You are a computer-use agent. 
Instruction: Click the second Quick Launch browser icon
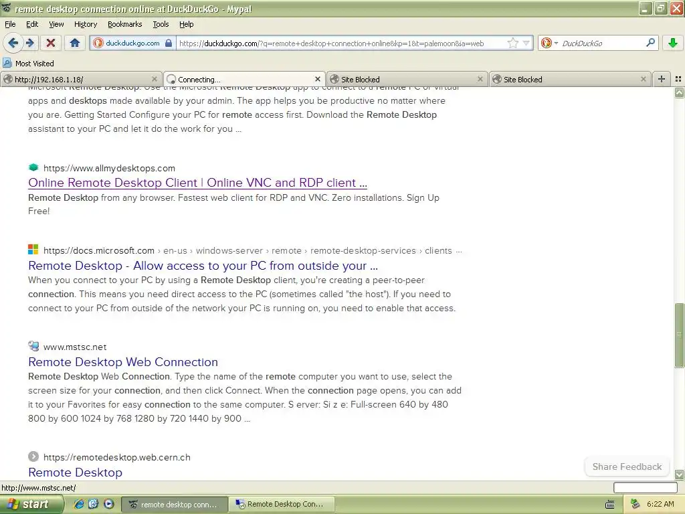coord(93,504)
